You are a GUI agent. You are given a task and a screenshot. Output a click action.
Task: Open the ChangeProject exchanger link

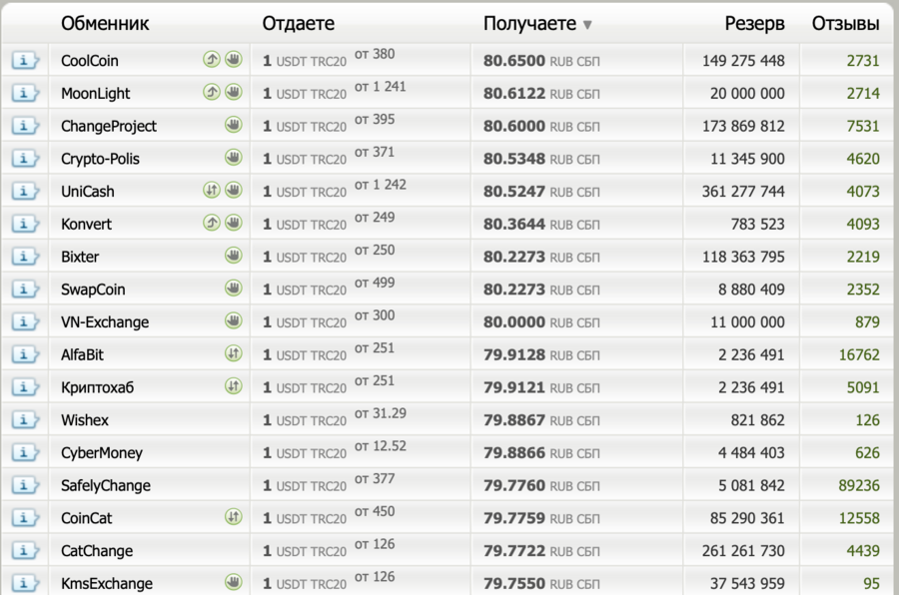click(109, 127)
